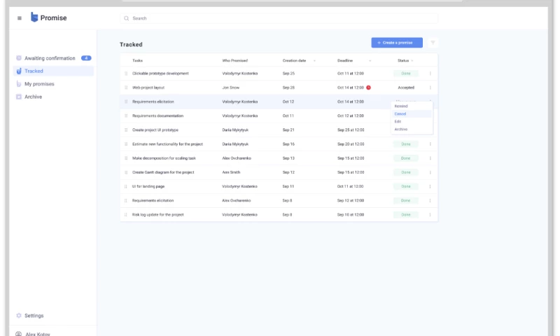Grab drag handle of Requirements documentation row
The image size is (560, 336).
[126, 115]
